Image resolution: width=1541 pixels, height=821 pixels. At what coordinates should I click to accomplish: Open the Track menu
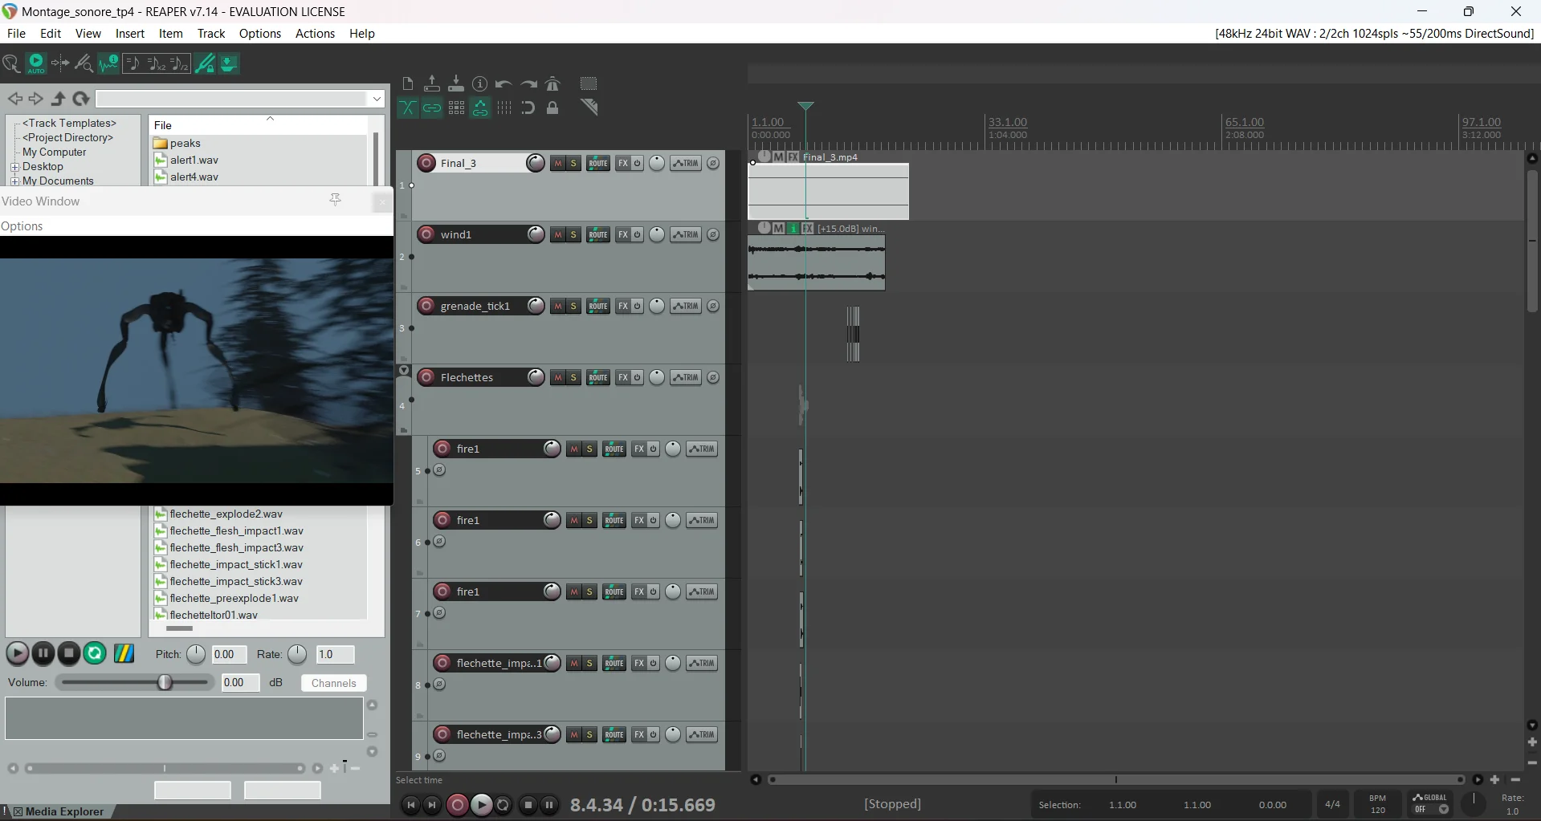pos(211,33)
